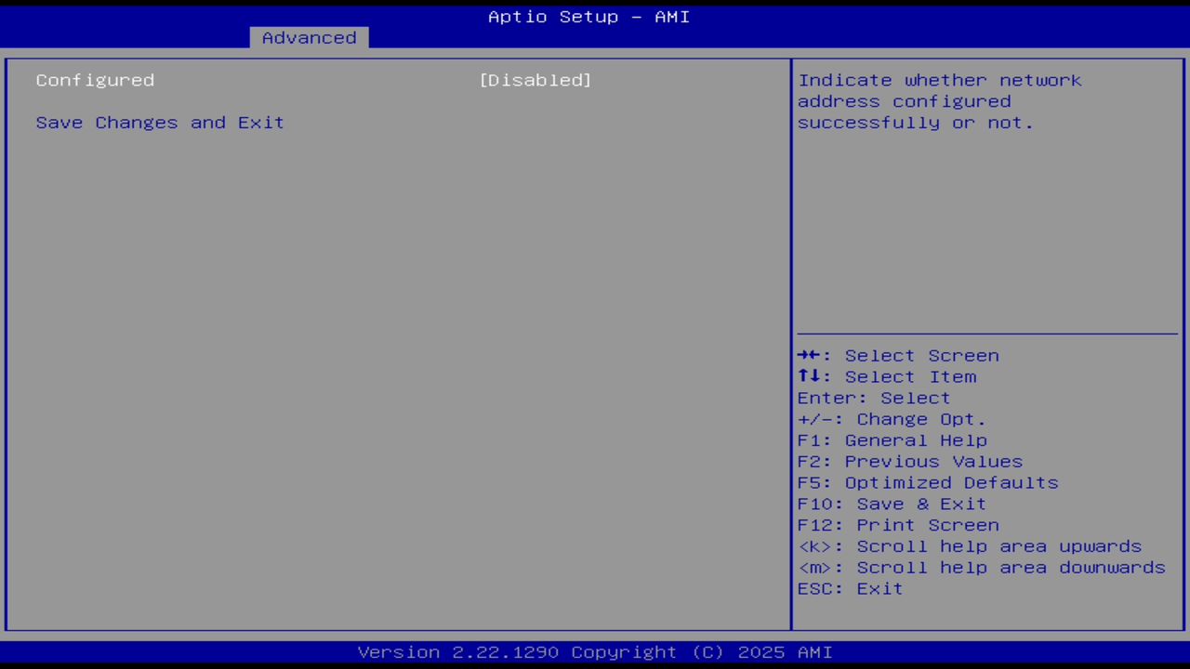
Task: Click the +/- Change Opt hint
Action: tap(890, 419)
